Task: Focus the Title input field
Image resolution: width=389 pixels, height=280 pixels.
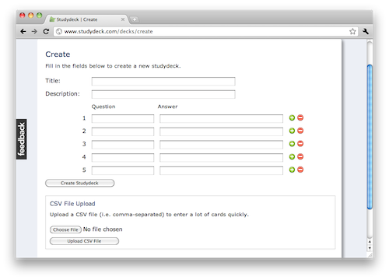Action: click(x=163, y=81)
